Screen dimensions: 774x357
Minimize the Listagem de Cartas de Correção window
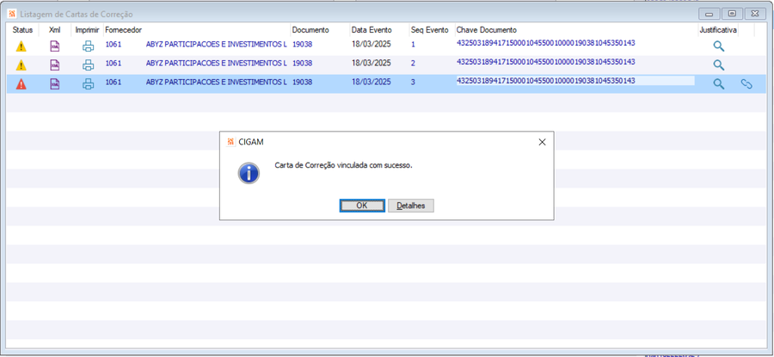click(x=709, y=13)
